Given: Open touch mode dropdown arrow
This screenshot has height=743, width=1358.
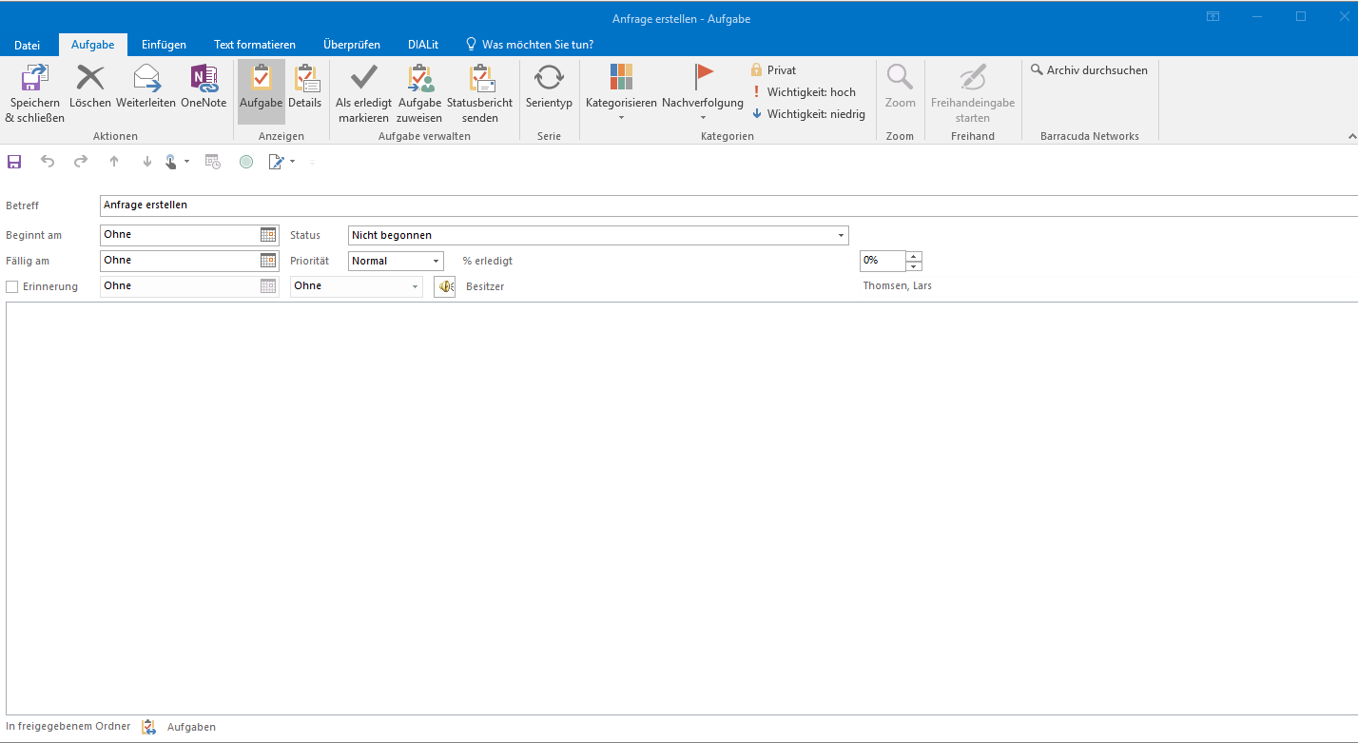Looking at the screenshot, I should click(x=186, y=162).
